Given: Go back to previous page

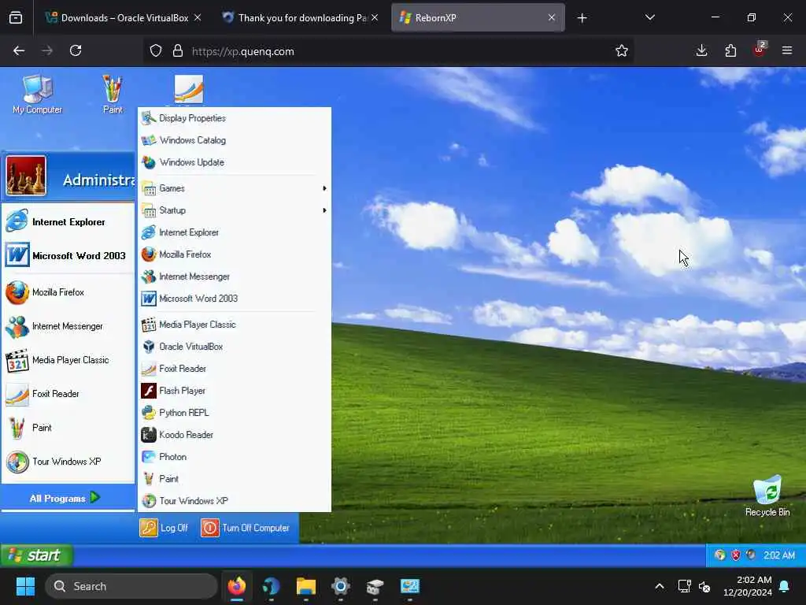Looking at the screenshot, I should (x=19, y=50).
